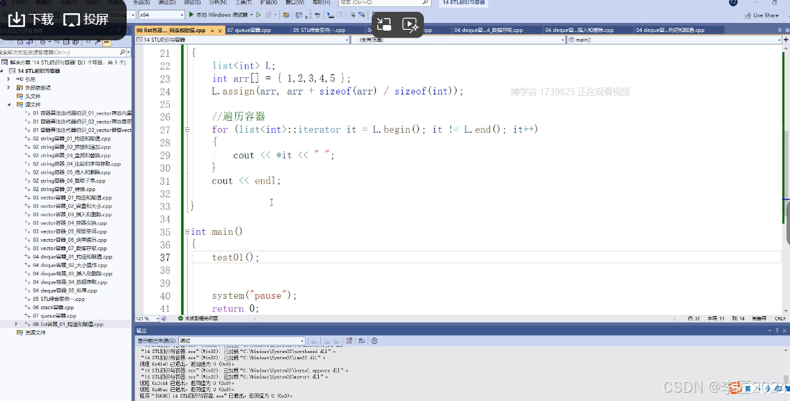The image size is (790, 401).
Task: Switch to the 05 STL综合案例一.cpp tab
Action: click(x=319, y=30)
